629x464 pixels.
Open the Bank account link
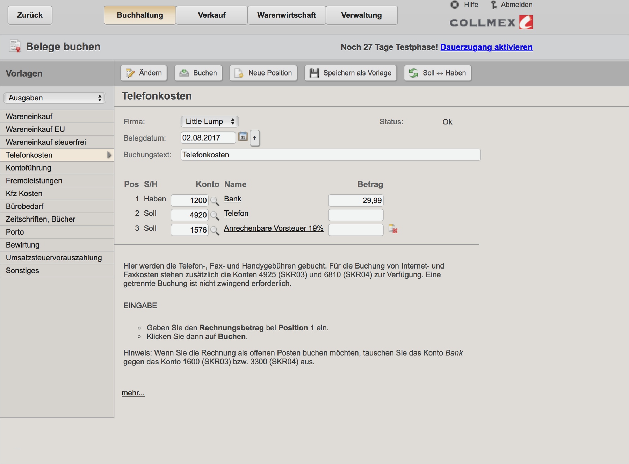[x=233, y=199]
